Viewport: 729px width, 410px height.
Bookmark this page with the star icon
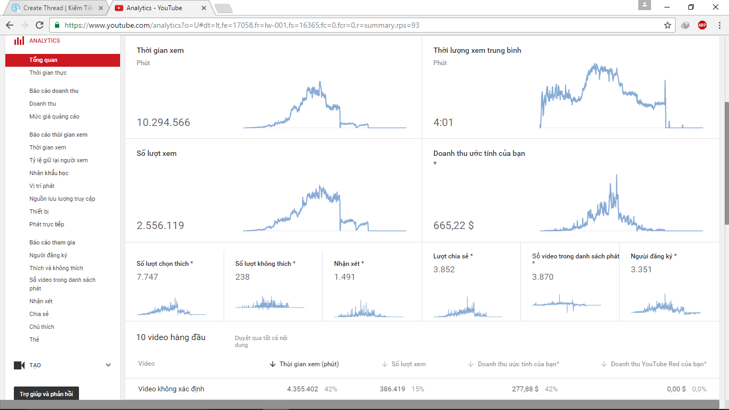tap(667, 25)
